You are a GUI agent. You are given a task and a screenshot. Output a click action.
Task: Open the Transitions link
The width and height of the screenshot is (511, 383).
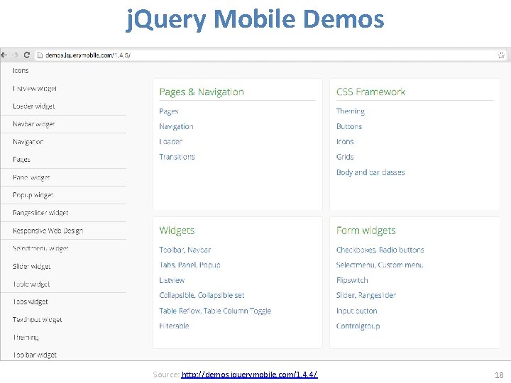(177, 157)
